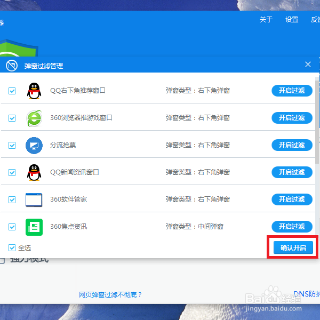Open the 关于 menu in the header

point(266,20)
